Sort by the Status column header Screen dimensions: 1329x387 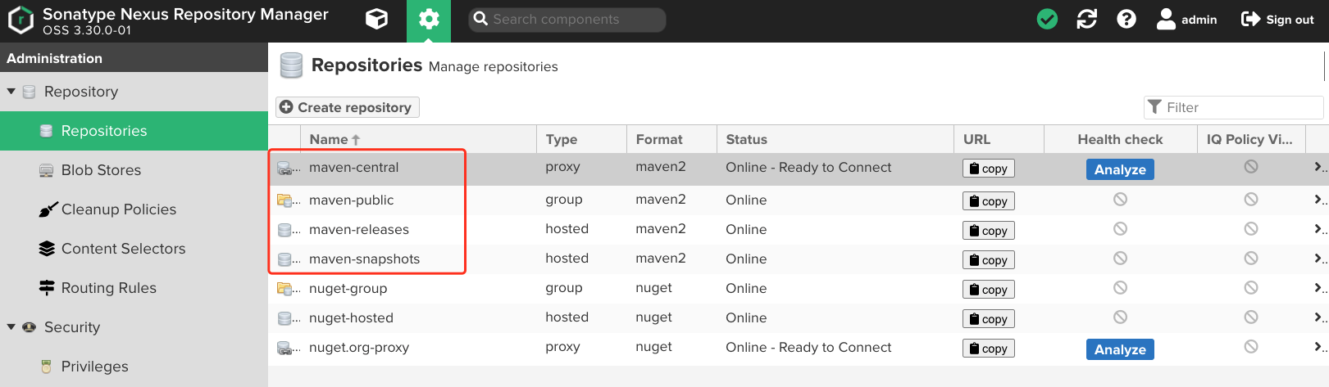(x=835, y=139)
